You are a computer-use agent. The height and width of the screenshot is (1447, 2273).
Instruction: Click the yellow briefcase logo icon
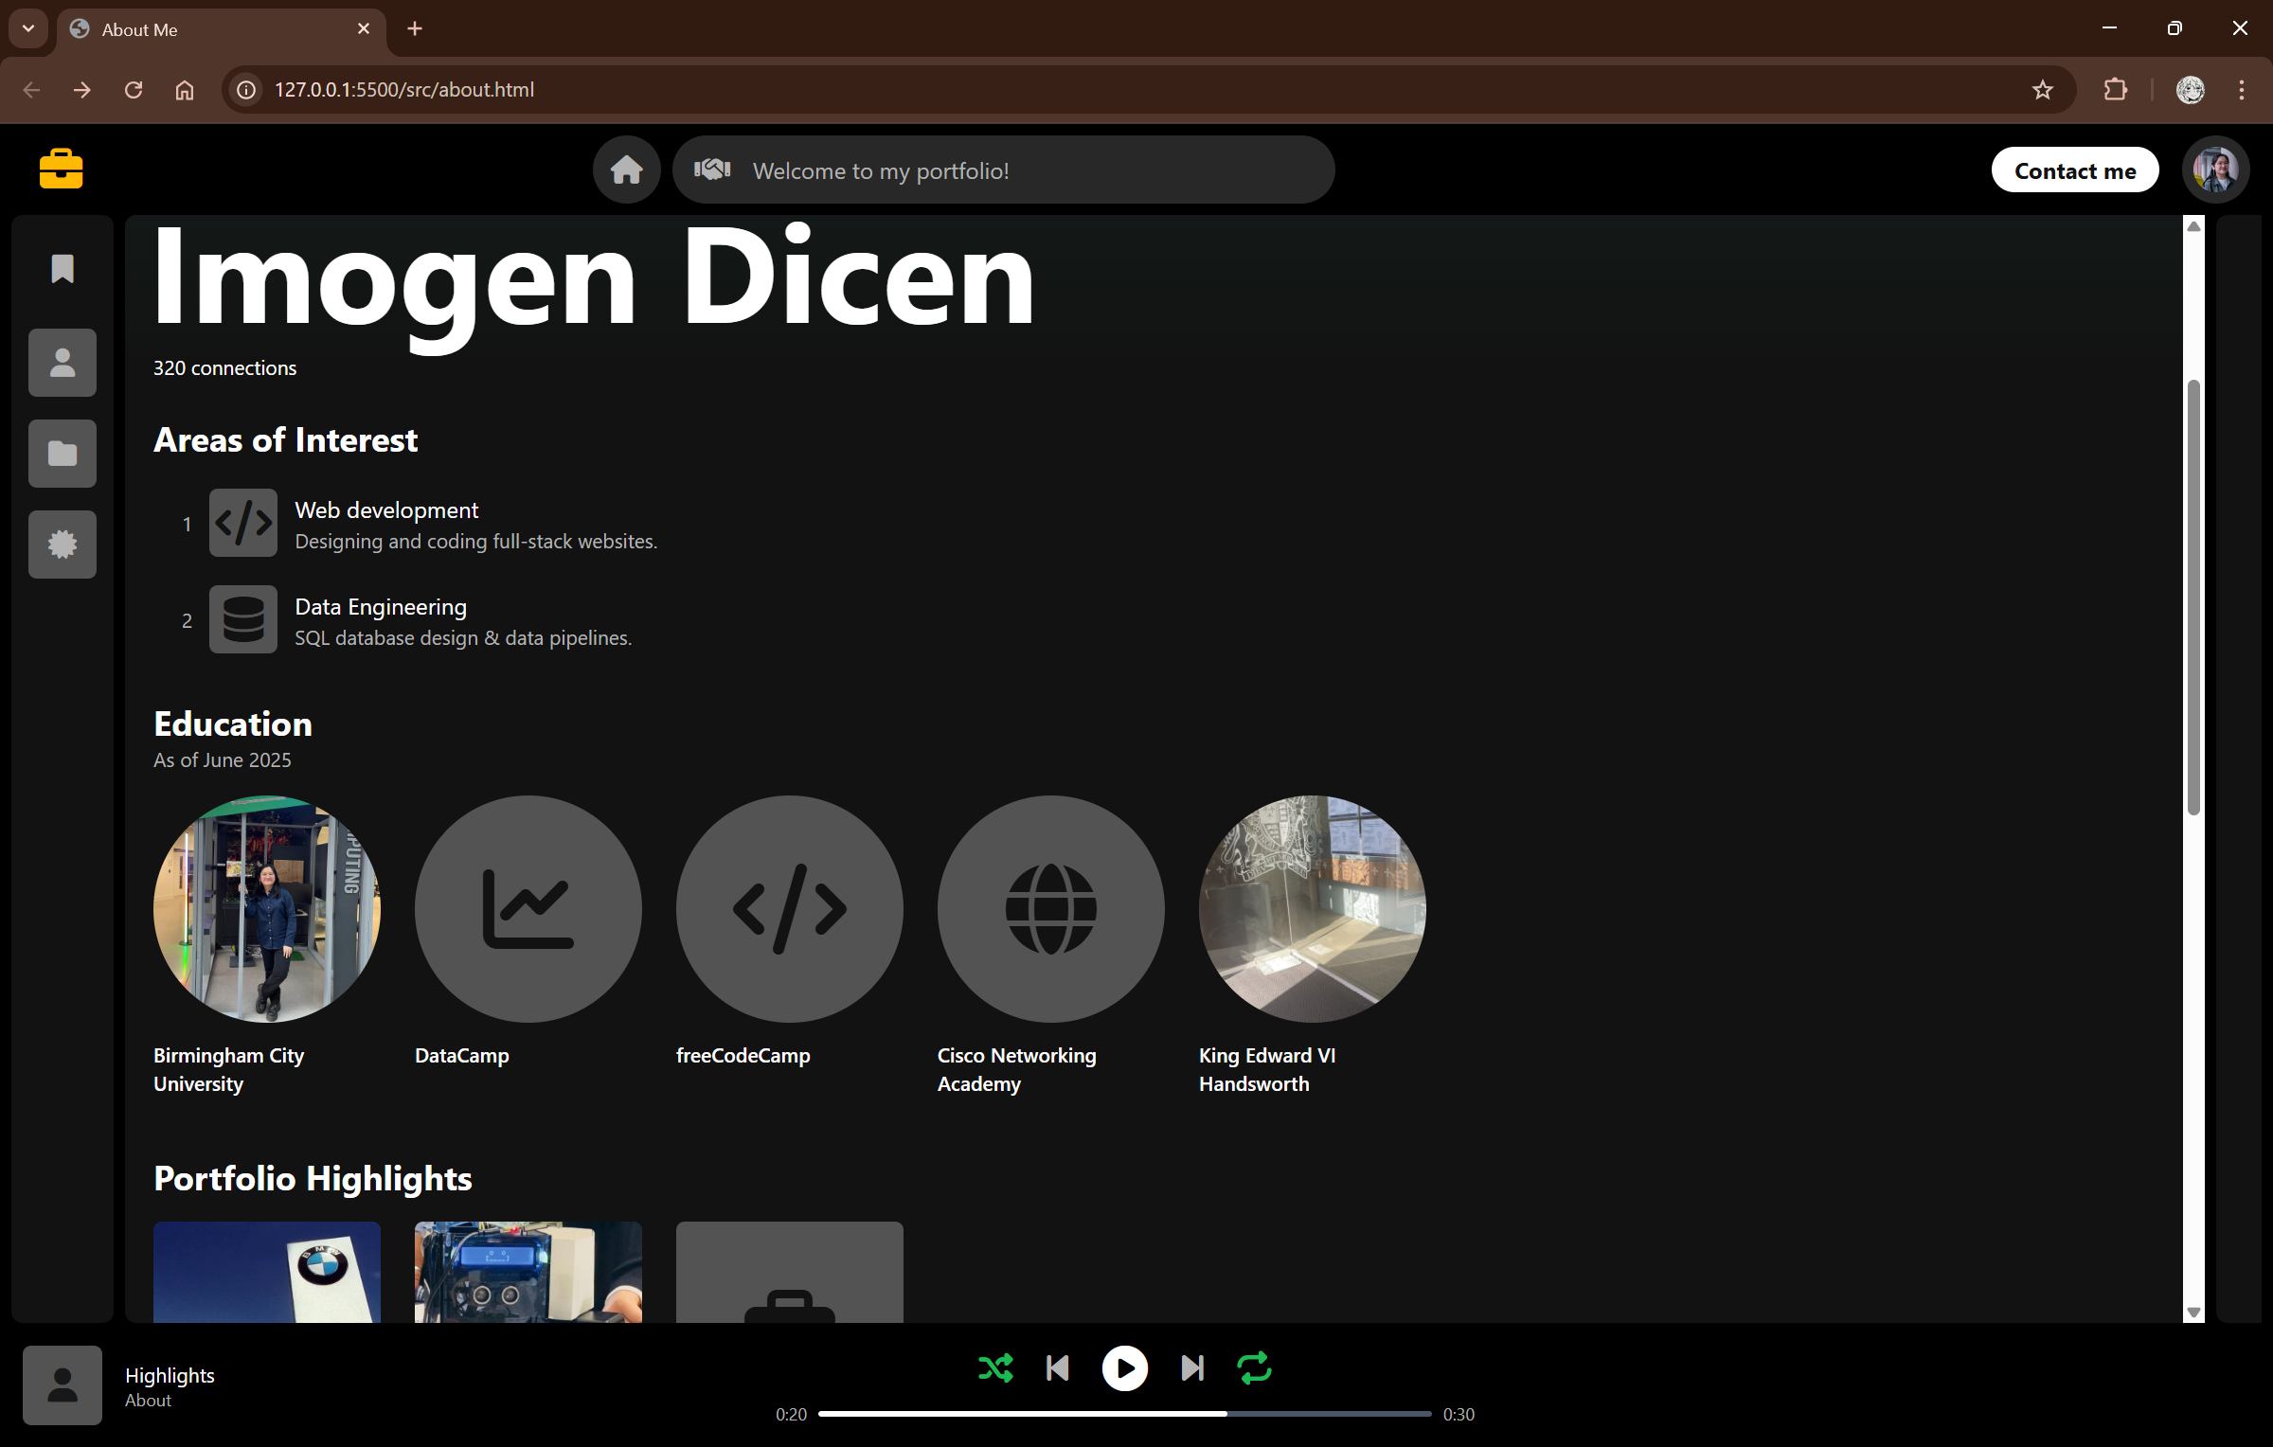pos(62,170)
